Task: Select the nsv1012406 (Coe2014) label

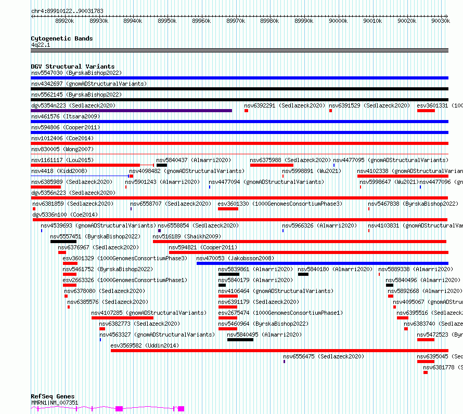Action: click(62, 138)
